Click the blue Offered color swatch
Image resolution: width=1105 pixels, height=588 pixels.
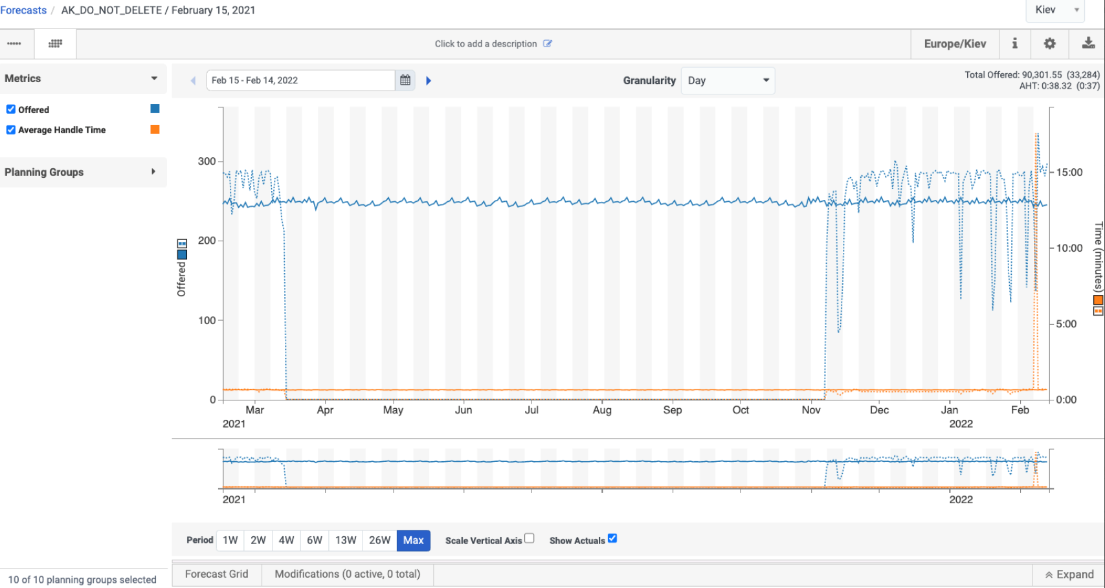(155, 109)
